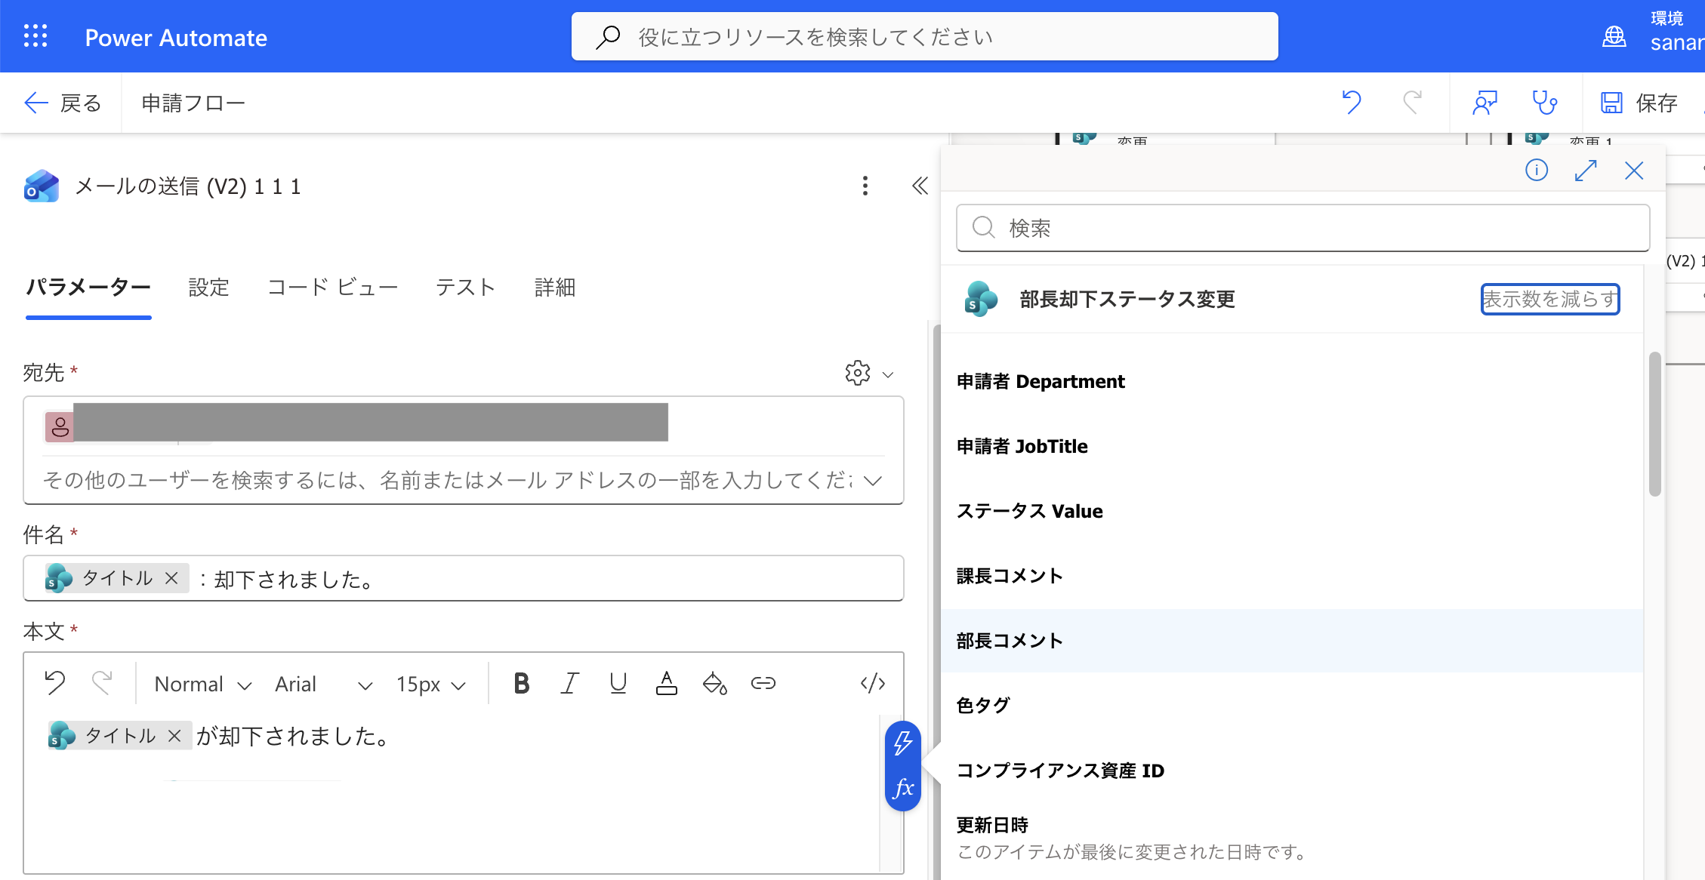Open the feedback person icon
The image size is (1705, 880).
point(1485,103)
